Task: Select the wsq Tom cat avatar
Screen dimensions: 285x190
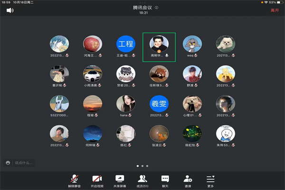Action: pos(192,44)
